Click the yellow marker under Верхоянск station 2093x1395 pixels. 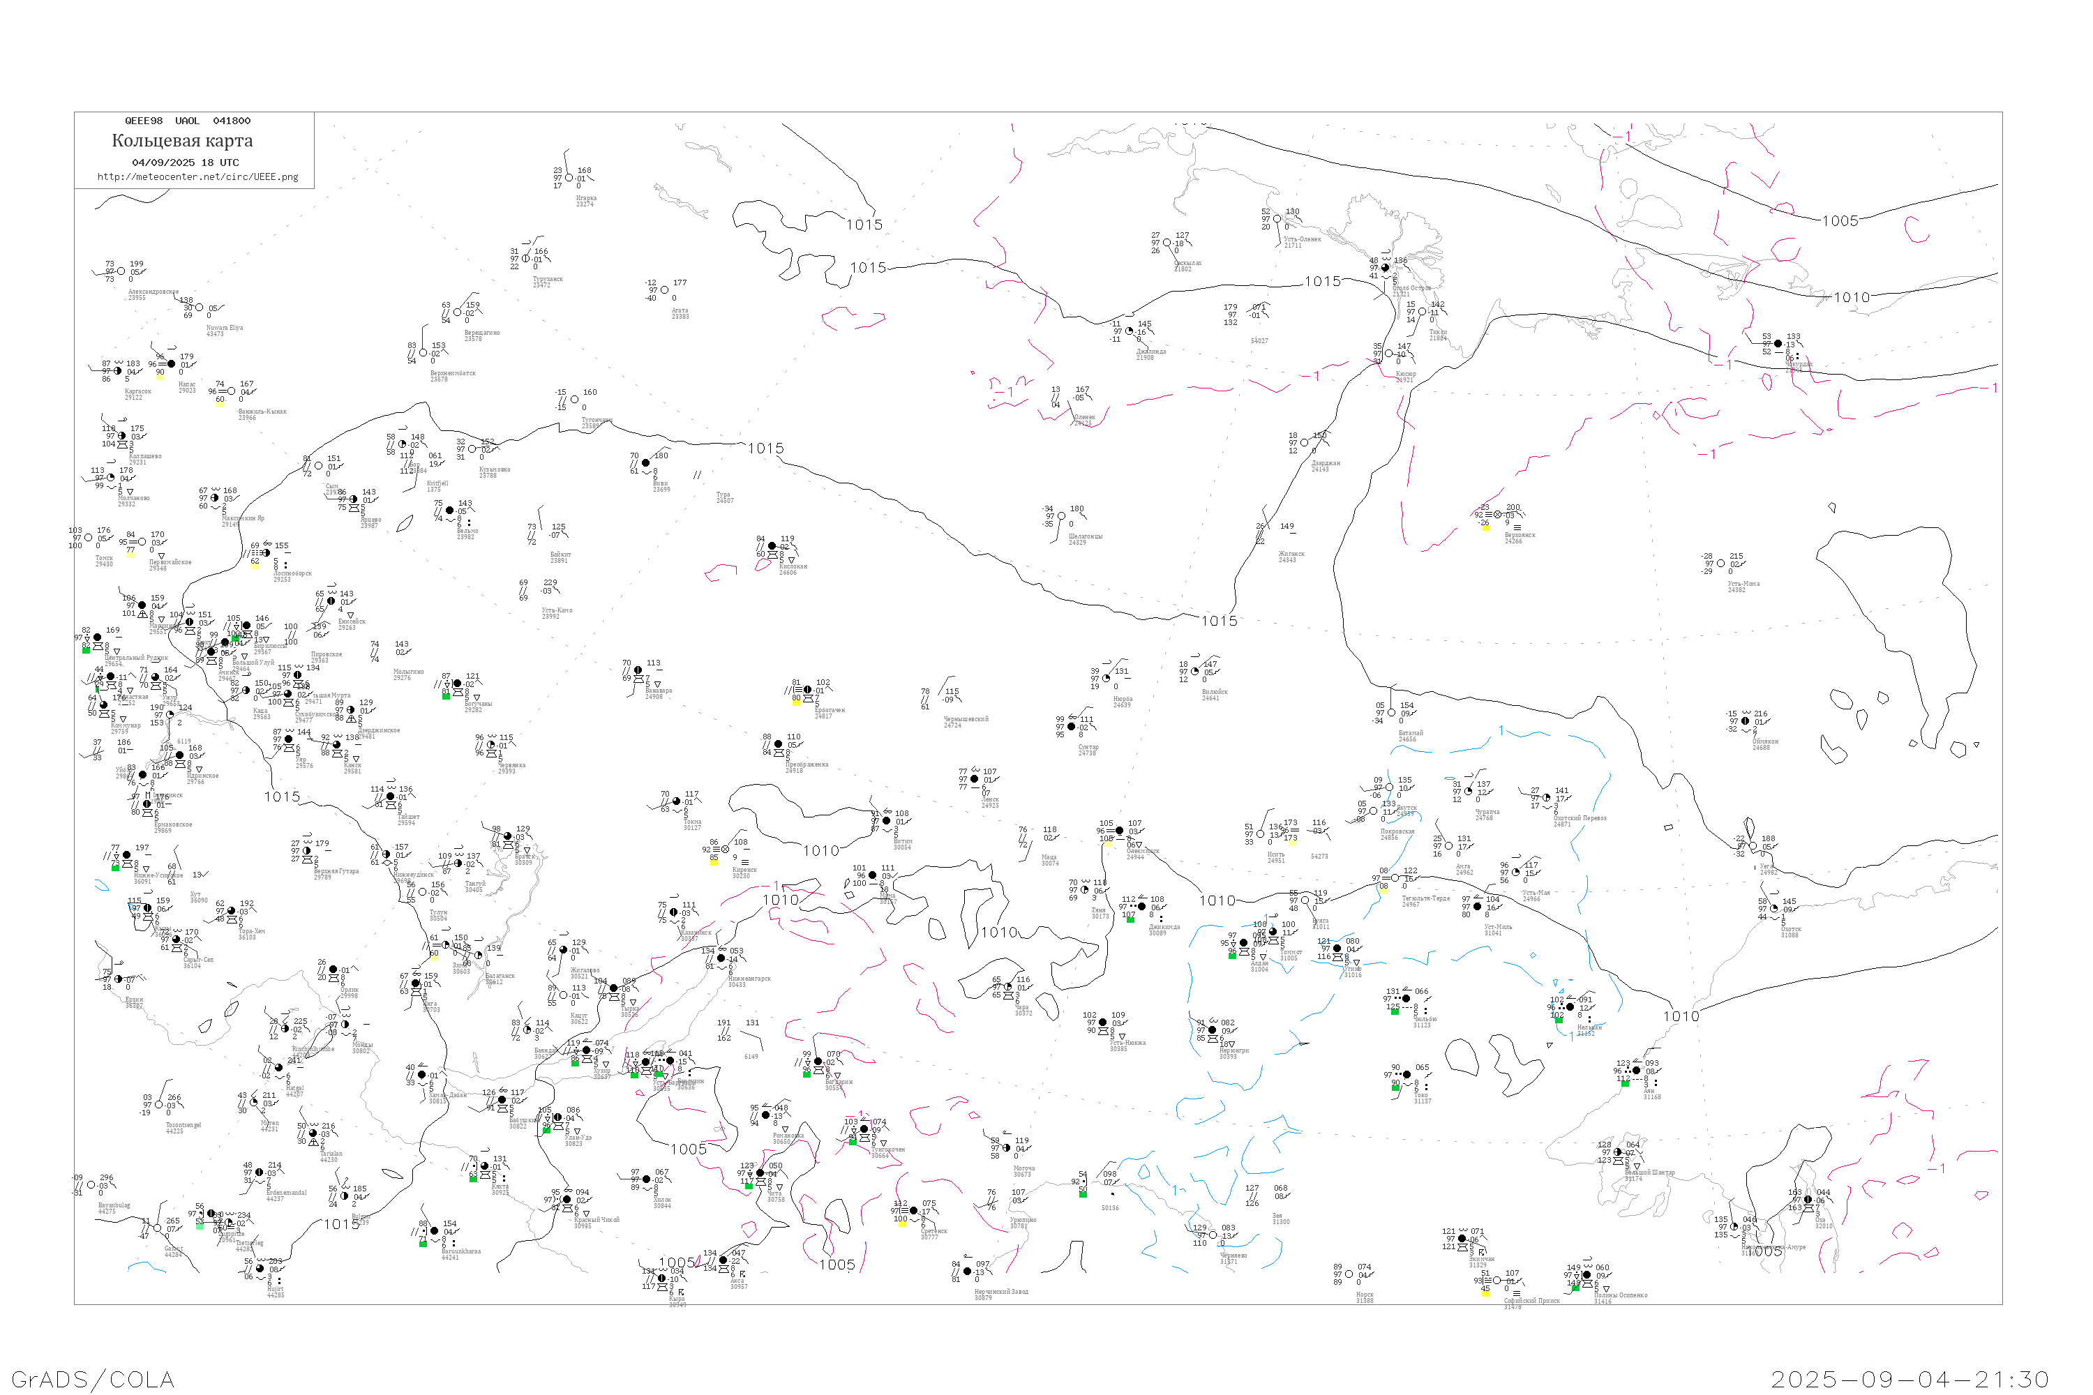coord(1485,527)
